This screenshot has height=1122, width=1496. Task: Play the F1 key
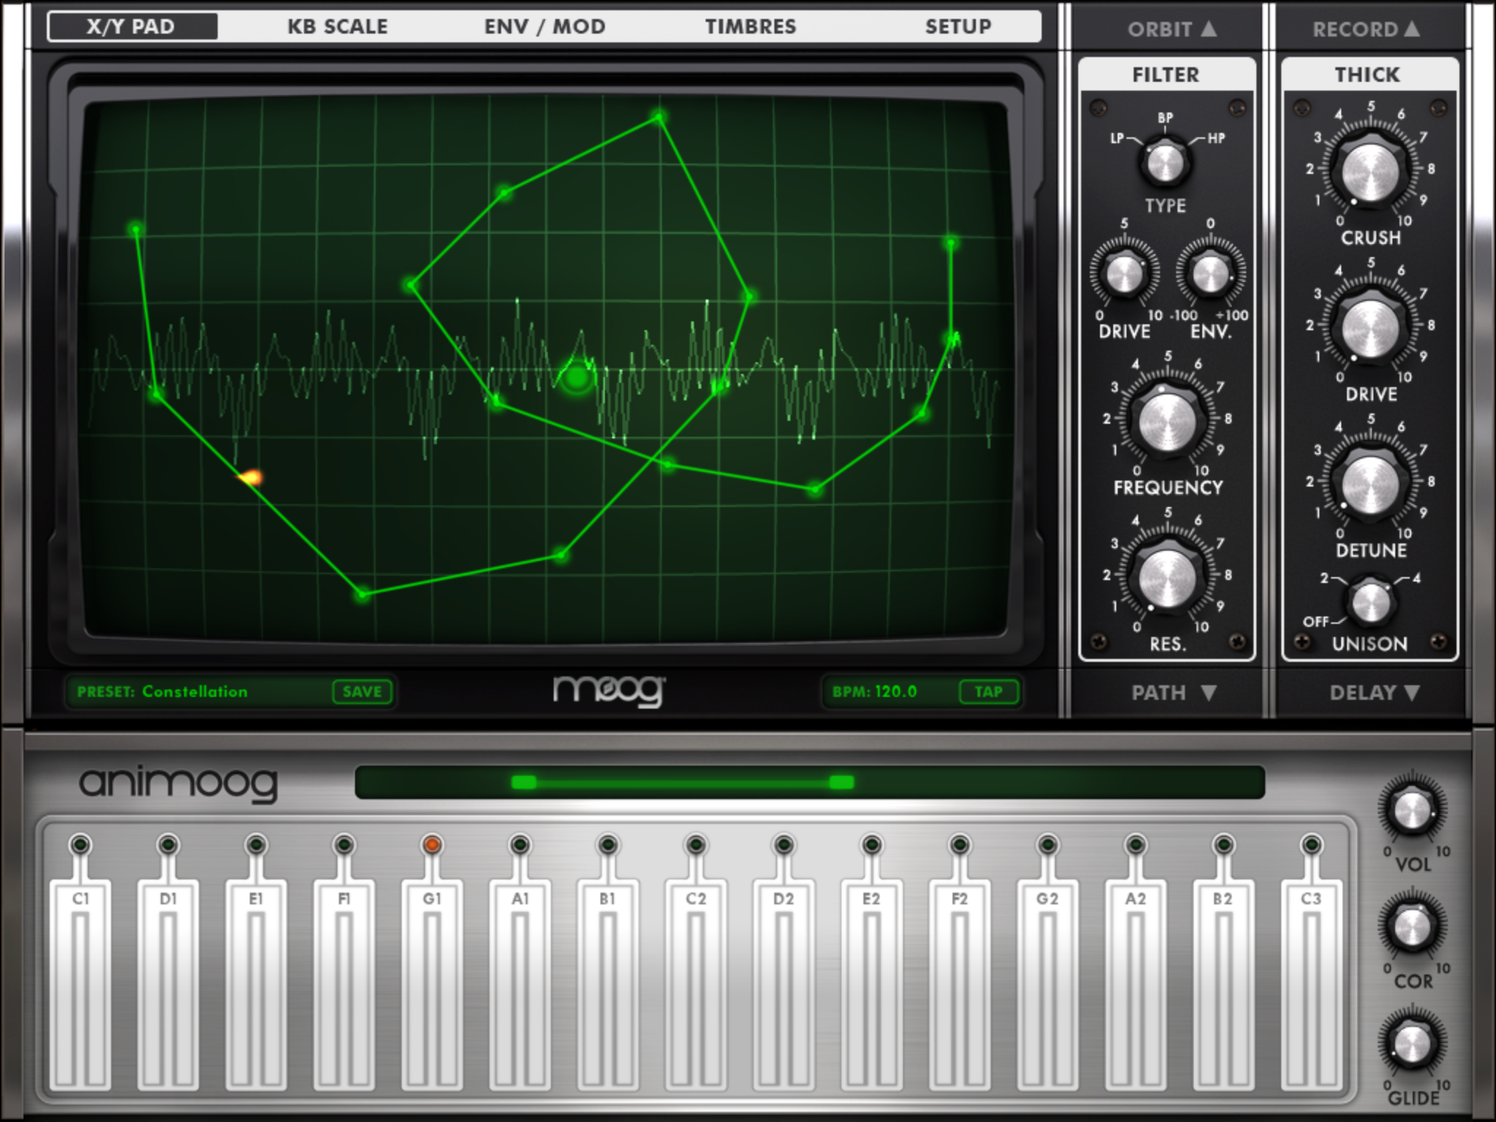344,985
